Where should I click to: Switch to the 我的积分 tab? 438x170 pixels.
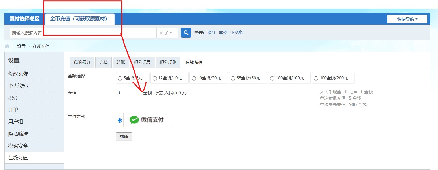pyautogui.click(x=82, y=62)
